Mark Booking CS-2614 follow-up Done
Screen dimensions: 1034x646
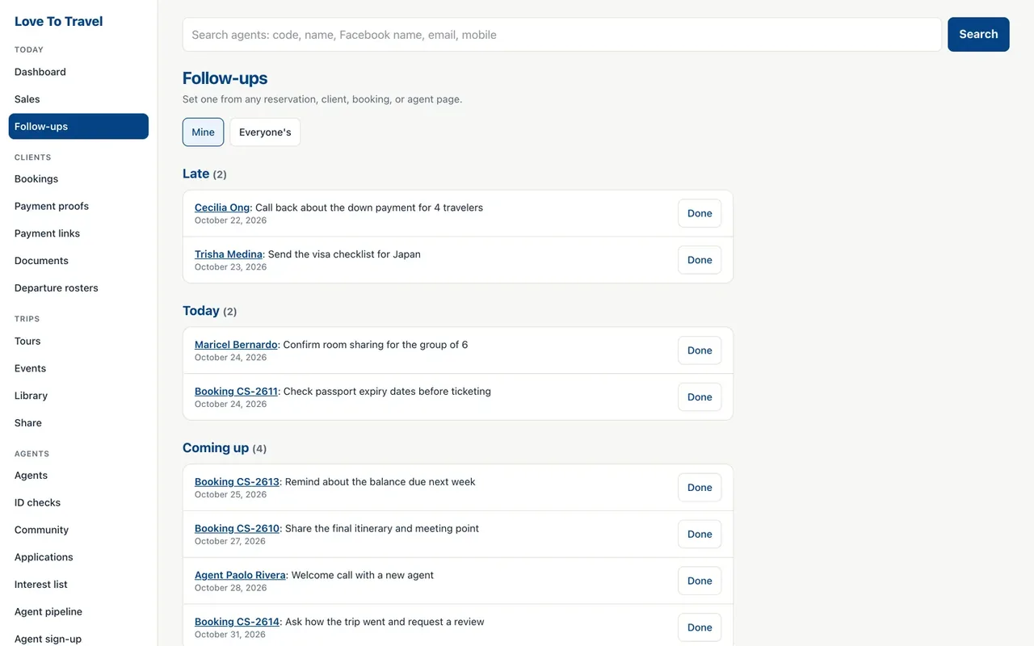700,627
